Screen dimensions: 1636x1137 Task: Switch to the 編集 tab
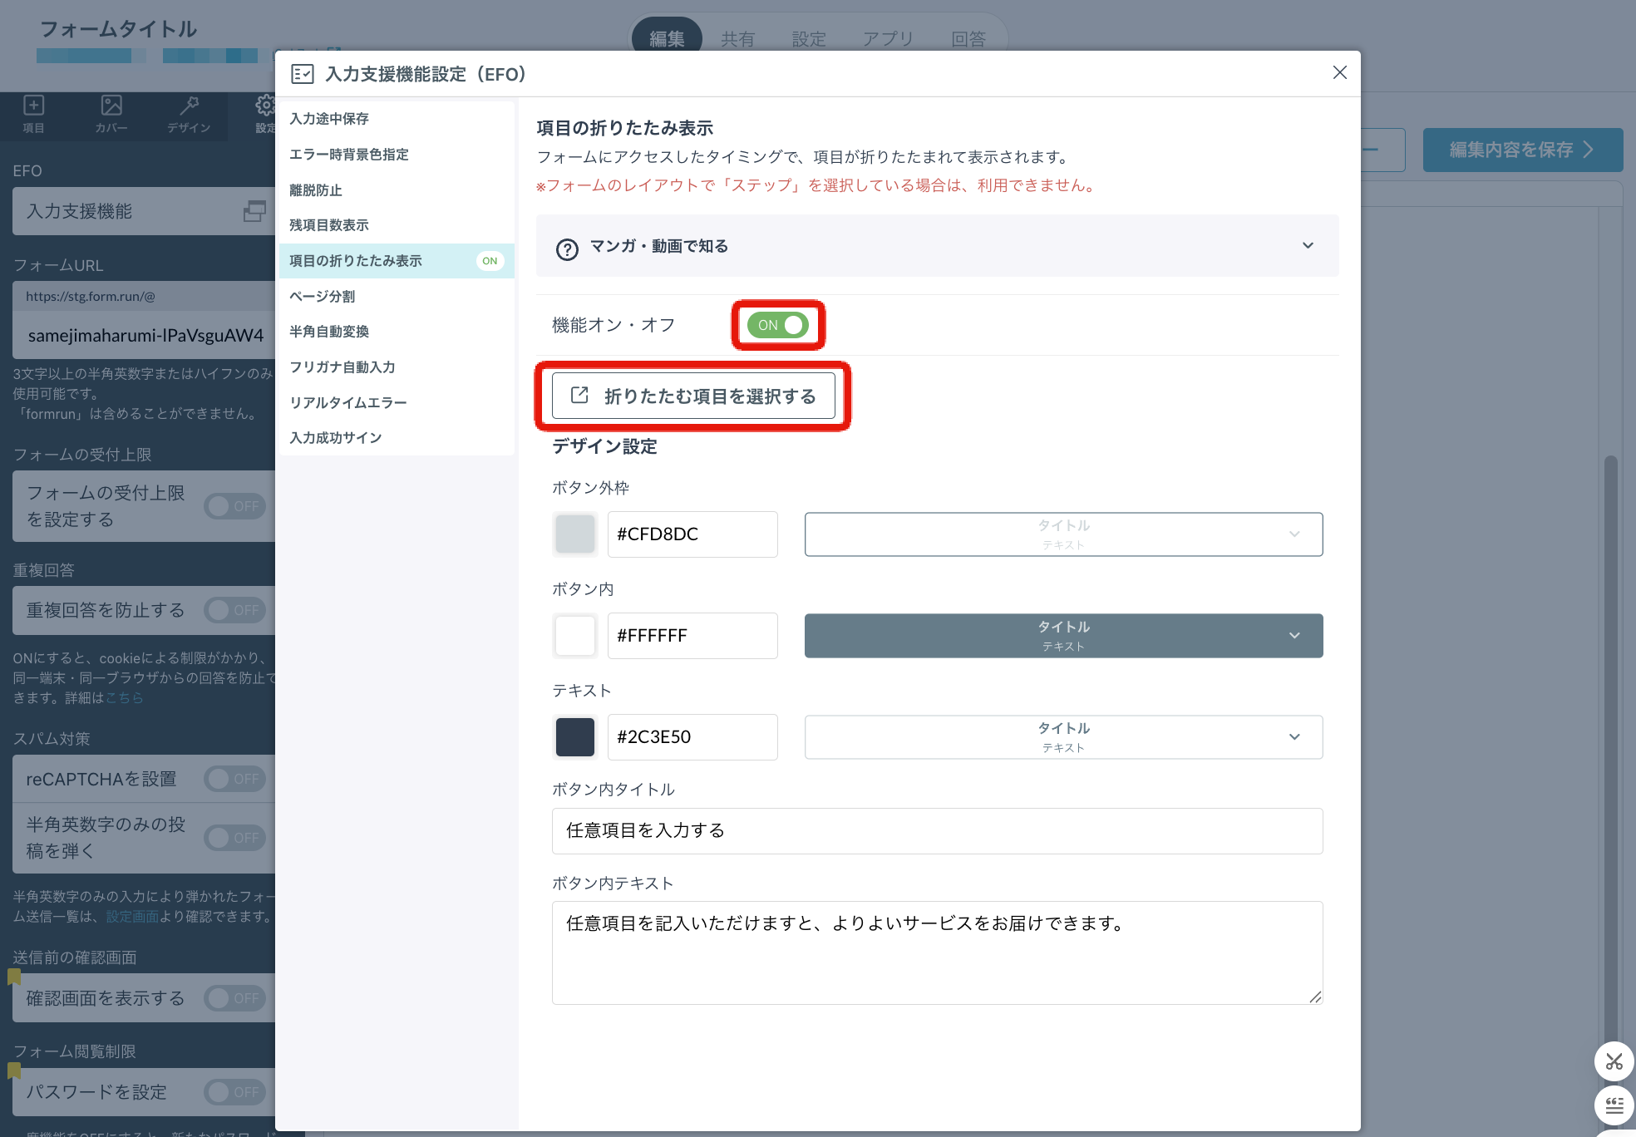point(667,38)
